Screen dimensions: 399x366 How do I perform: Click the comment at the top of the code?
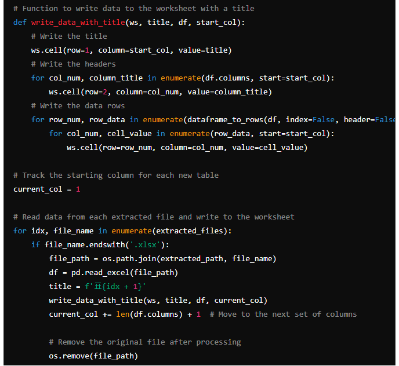133,8
